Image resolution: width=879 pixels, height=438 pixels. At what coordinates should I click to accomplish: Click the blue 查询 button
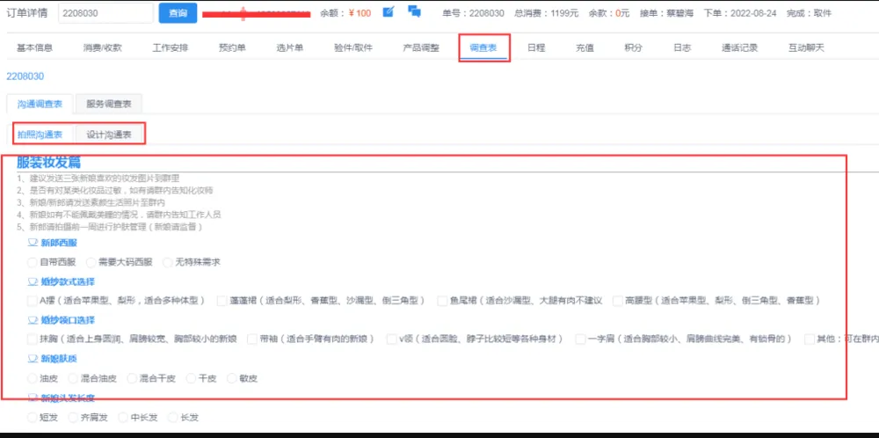click(x=178, y=13)
